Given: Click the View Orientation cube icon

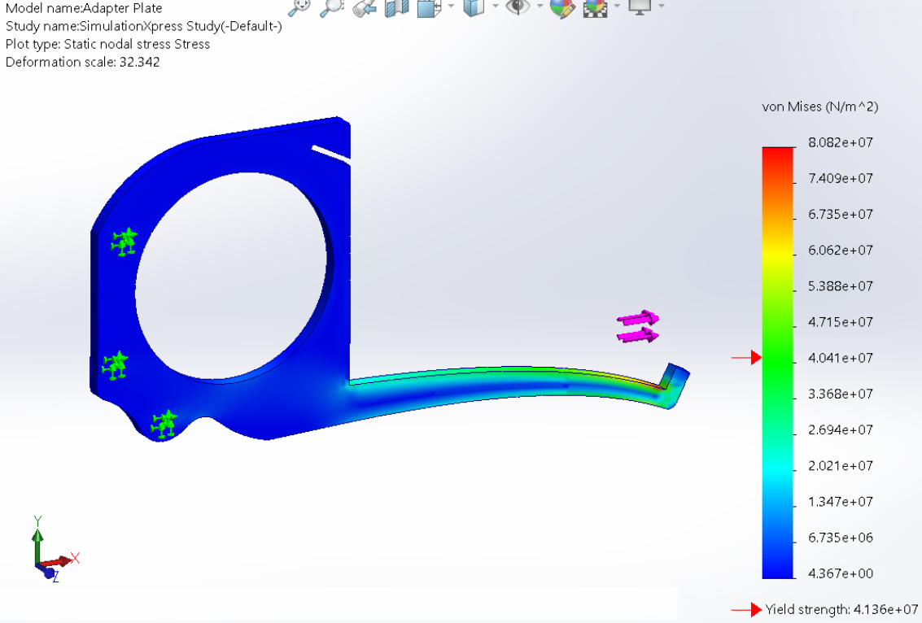Looking at the screenshot, I should click(x=428, y=7).
